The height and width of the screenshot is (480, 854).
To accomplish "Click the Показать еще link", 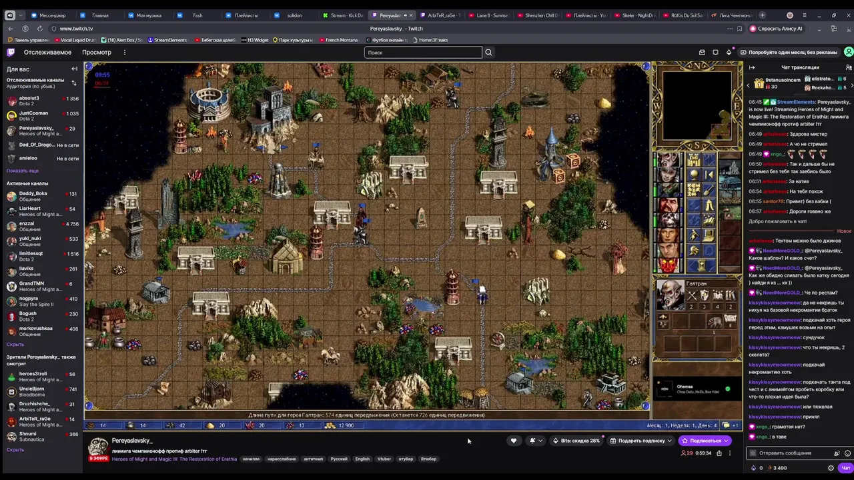I will click(x=23, y=171).
